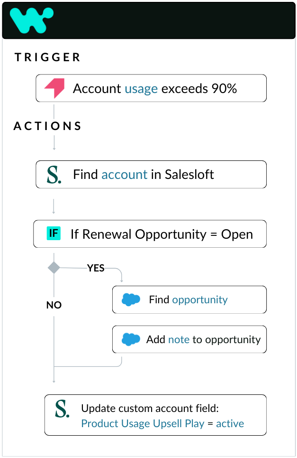Click the TRIGGER section heading
Viewport: 297px width, 458px height.
point(47,57)
